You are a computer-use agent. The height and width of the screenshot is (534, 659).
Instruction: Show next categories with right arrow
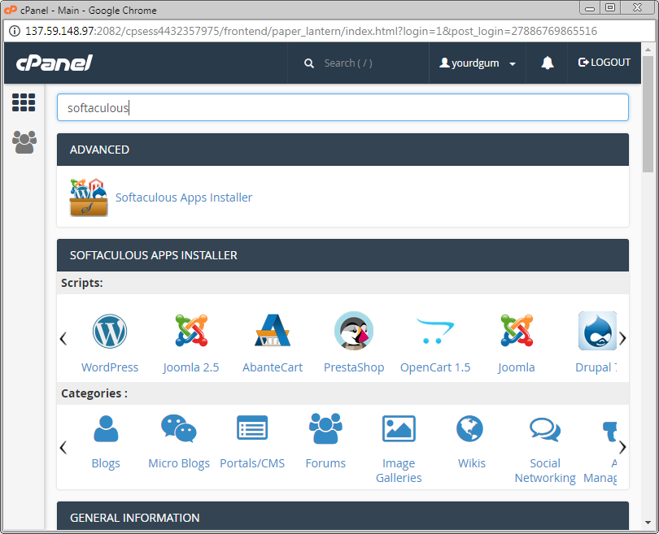622,448
